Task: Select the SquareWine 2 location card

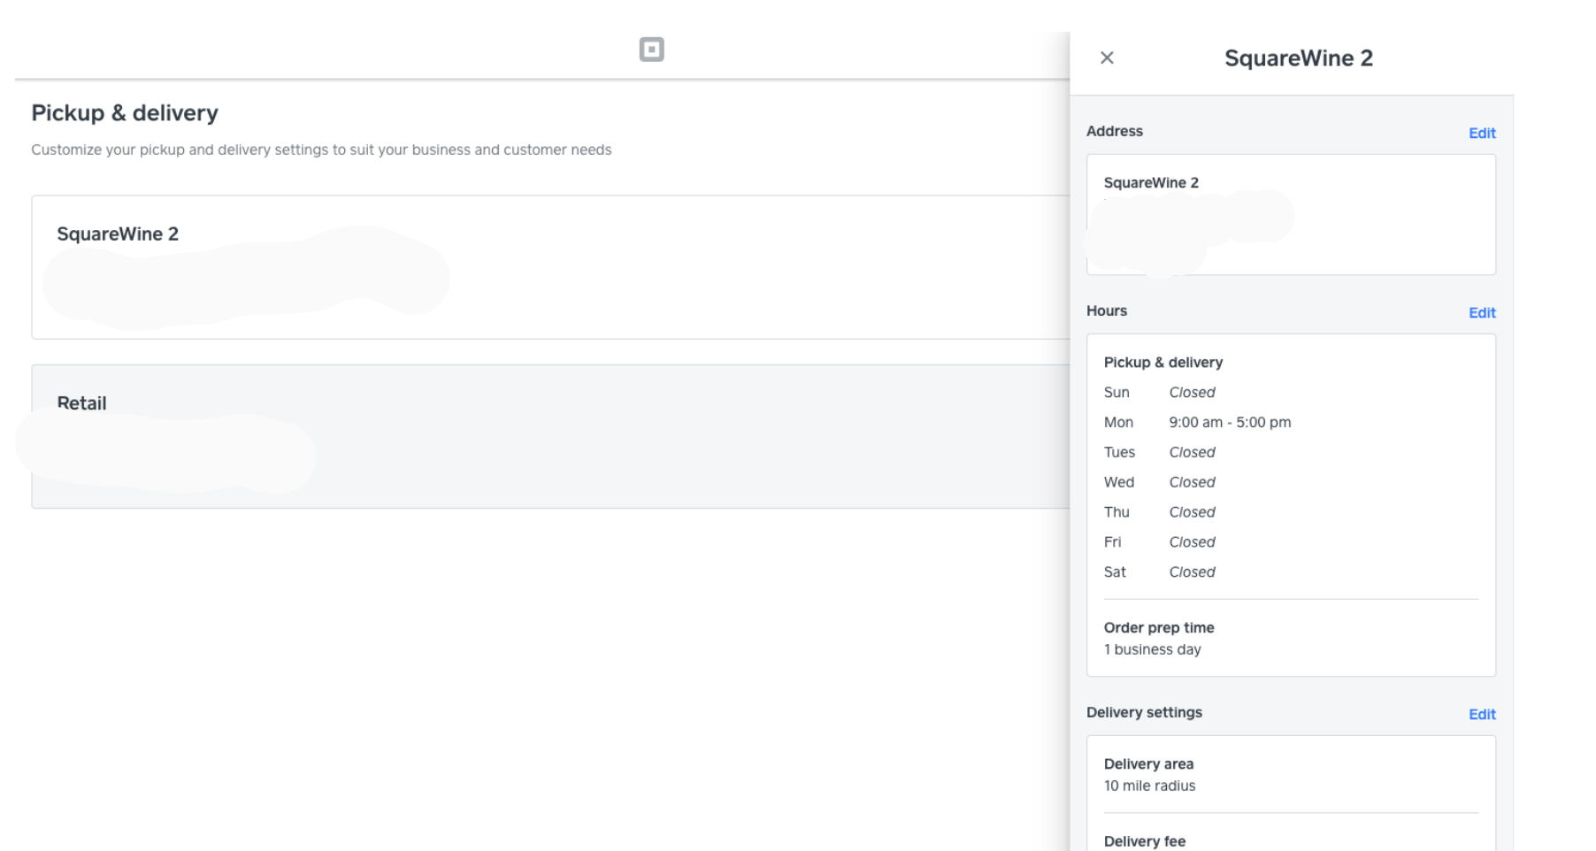Action: click(549, 266)
